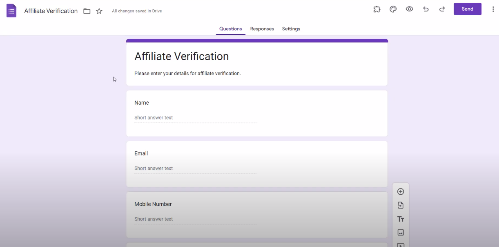Redo the last change
Image resolution: width=499 pixels, height=247 pixels.
[442, 9]
